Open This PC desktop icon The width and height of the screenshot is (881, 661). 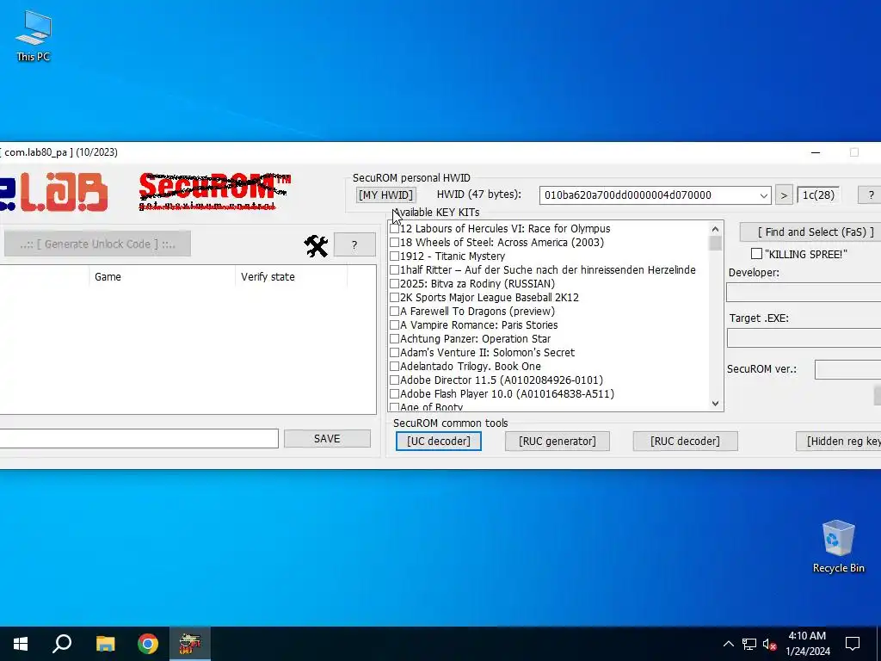[x=34, y=36]
